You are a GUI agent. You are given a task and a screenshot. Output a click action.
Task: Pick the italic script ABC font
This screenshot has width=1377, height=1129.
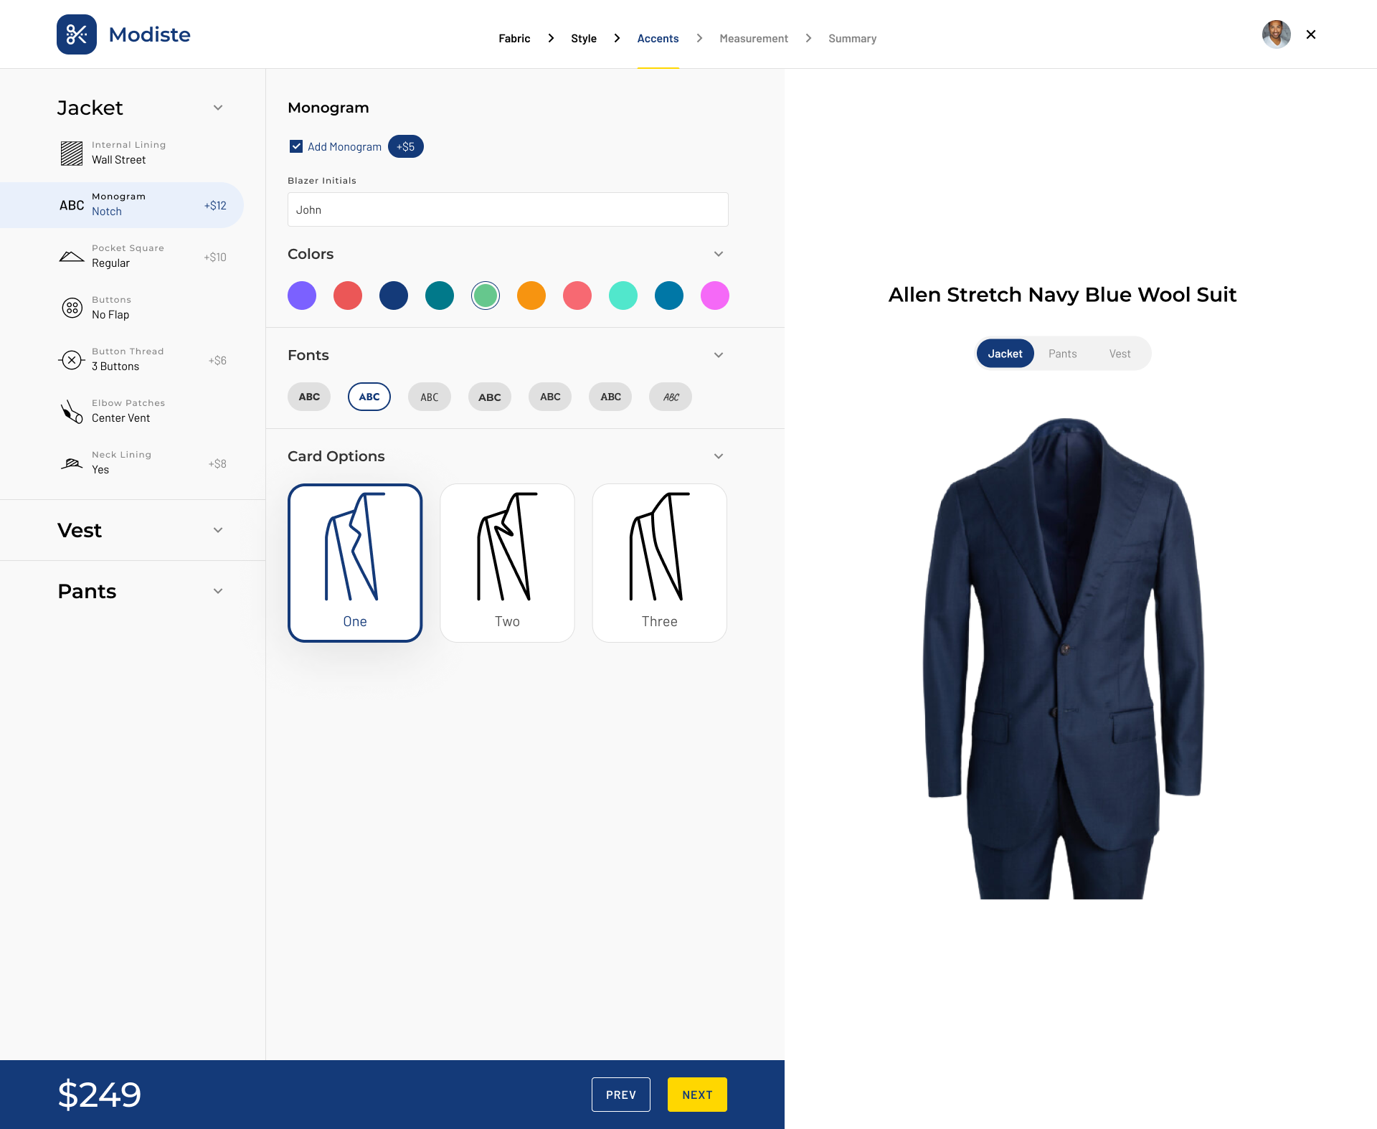click(671, 397)
